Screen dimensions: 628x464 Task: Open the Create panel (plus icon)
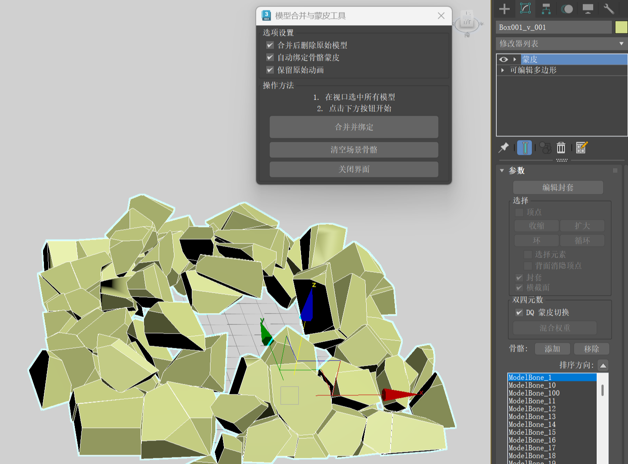click(x=504, y=9)
